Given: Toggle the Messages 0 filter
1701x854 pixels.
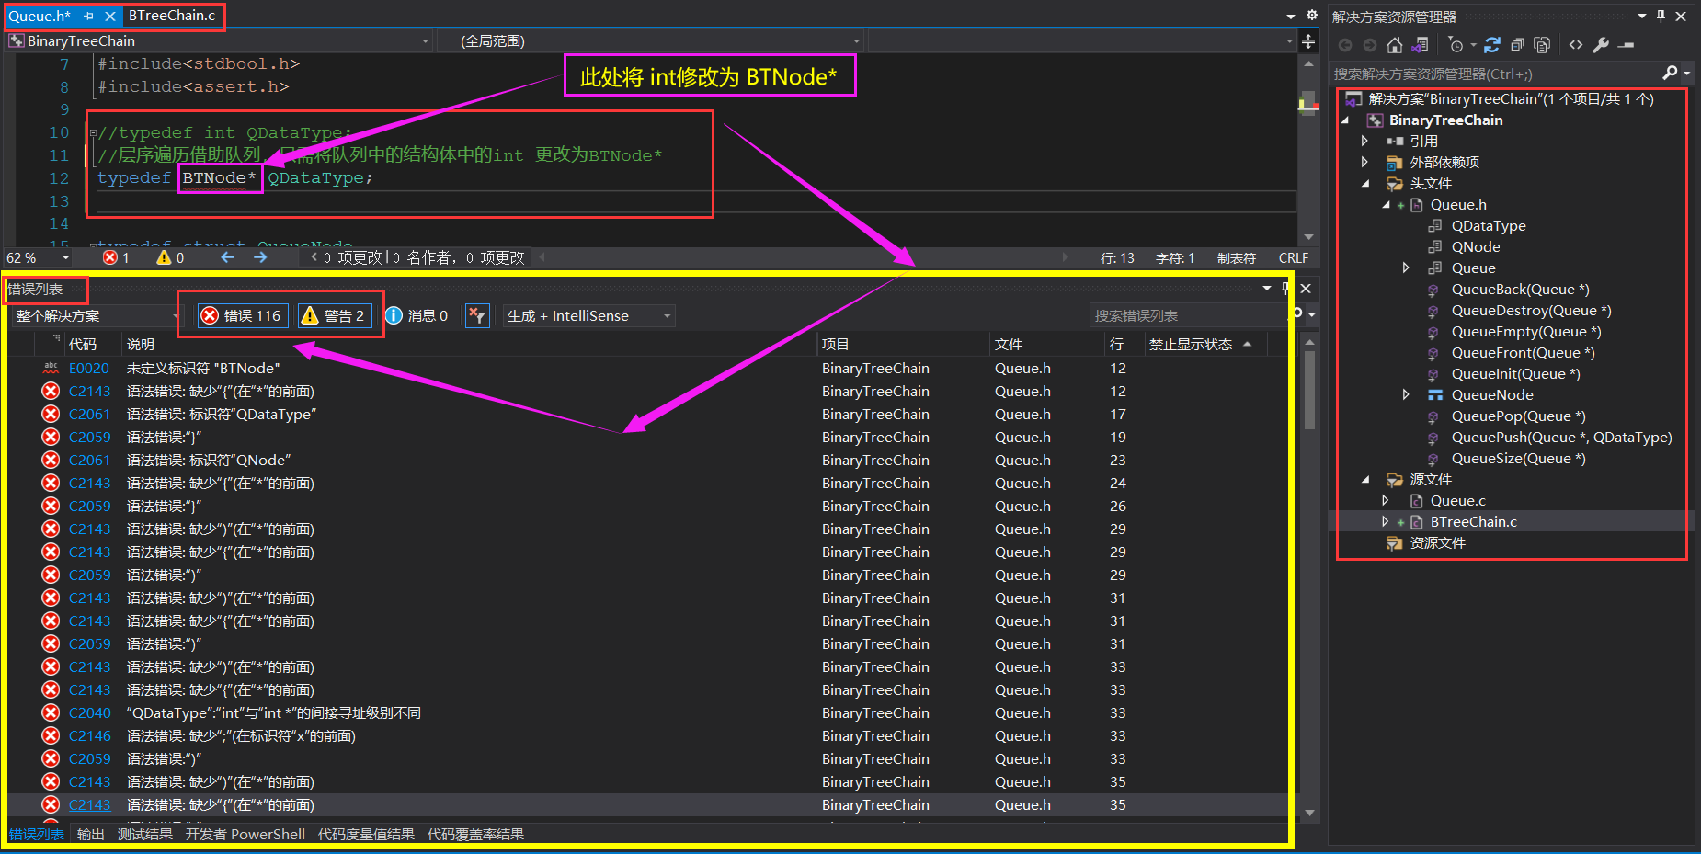Looking at the screenshot, I should point(417,315).
